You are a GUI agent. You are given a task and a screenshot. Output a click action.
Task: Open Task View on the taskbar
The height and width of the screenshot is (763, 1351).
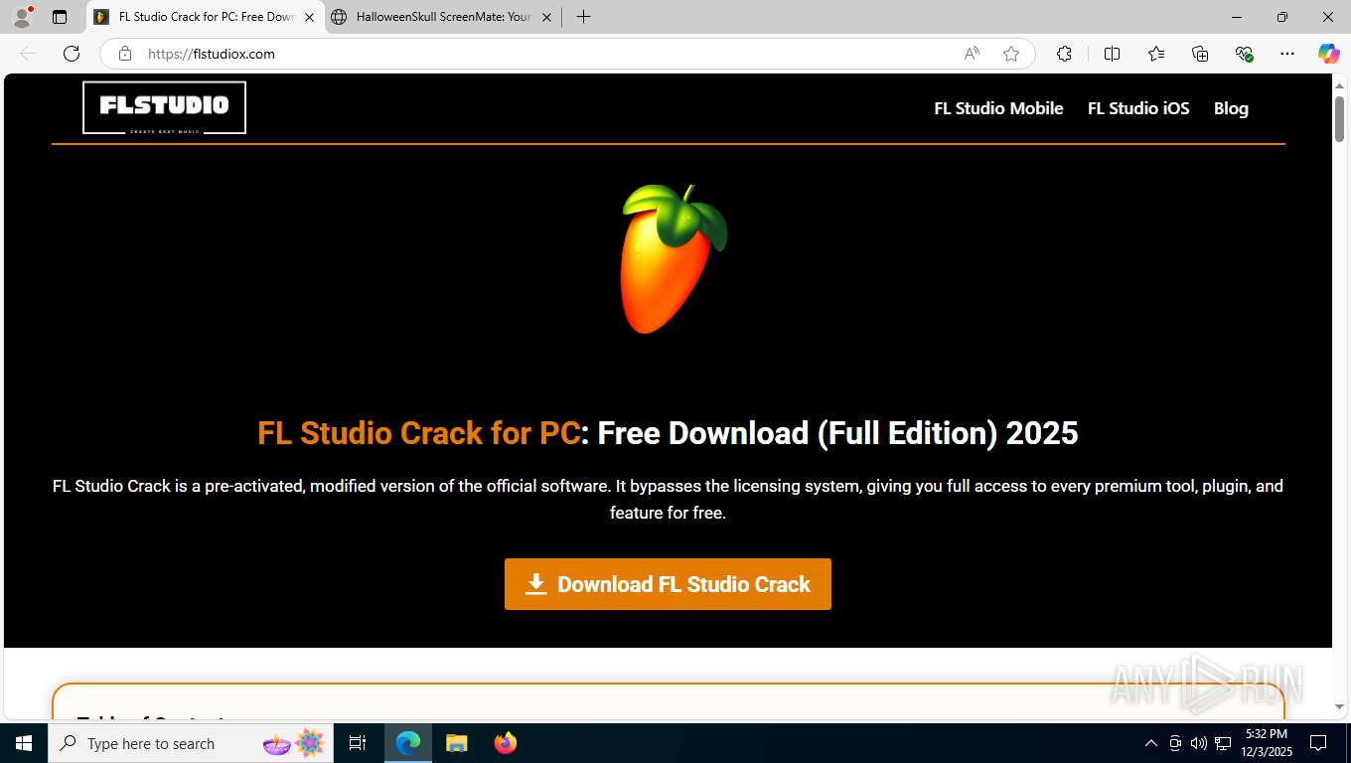(x=358, y=743)
